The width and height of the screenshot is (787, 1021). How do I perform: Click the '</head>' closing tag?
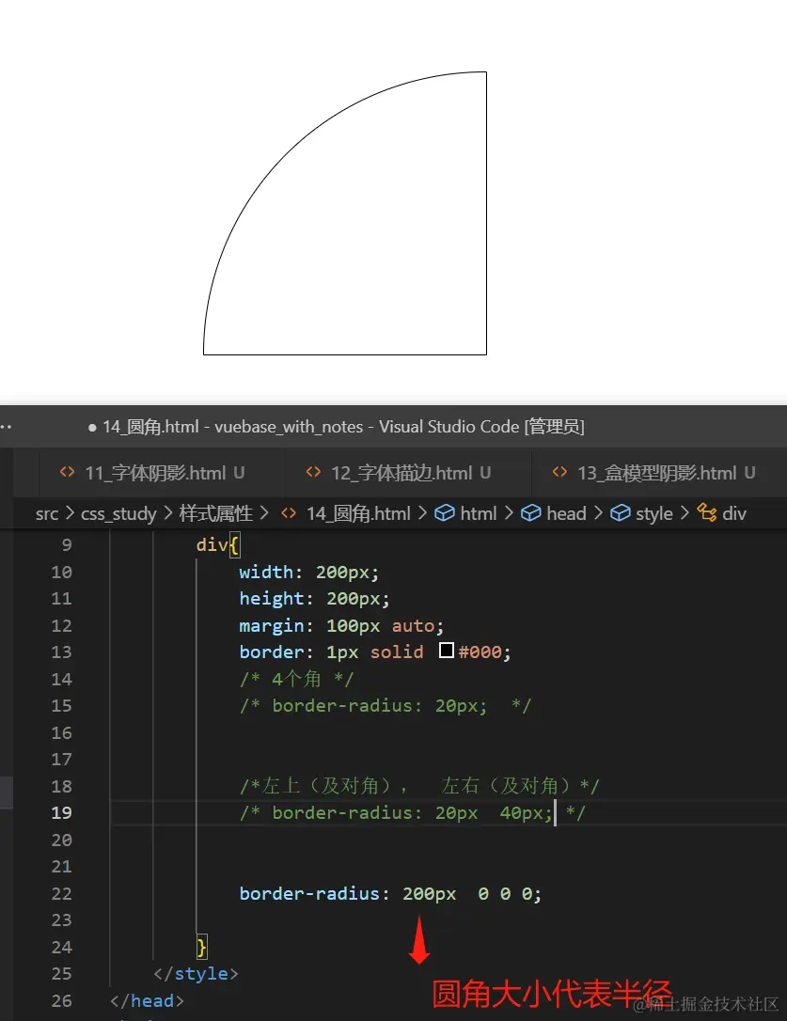[x=148, y=1001]
